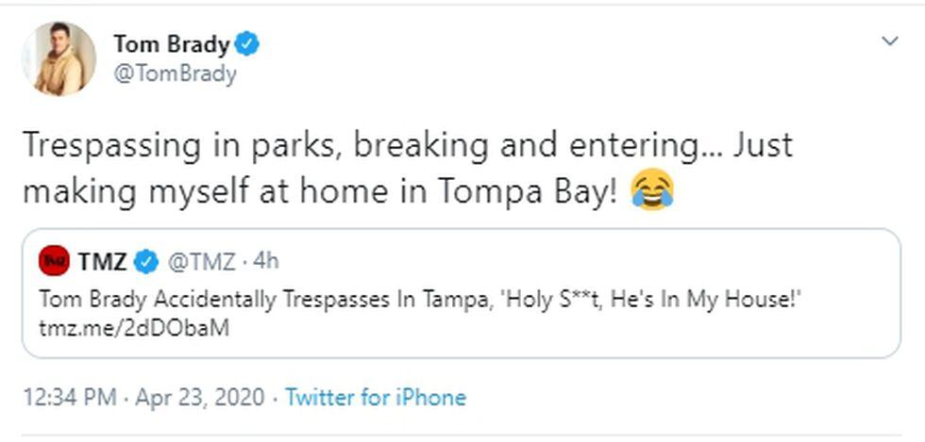925x442 pixels.
Task: Click the laughing crying emoji
Action: click(653, 191)
